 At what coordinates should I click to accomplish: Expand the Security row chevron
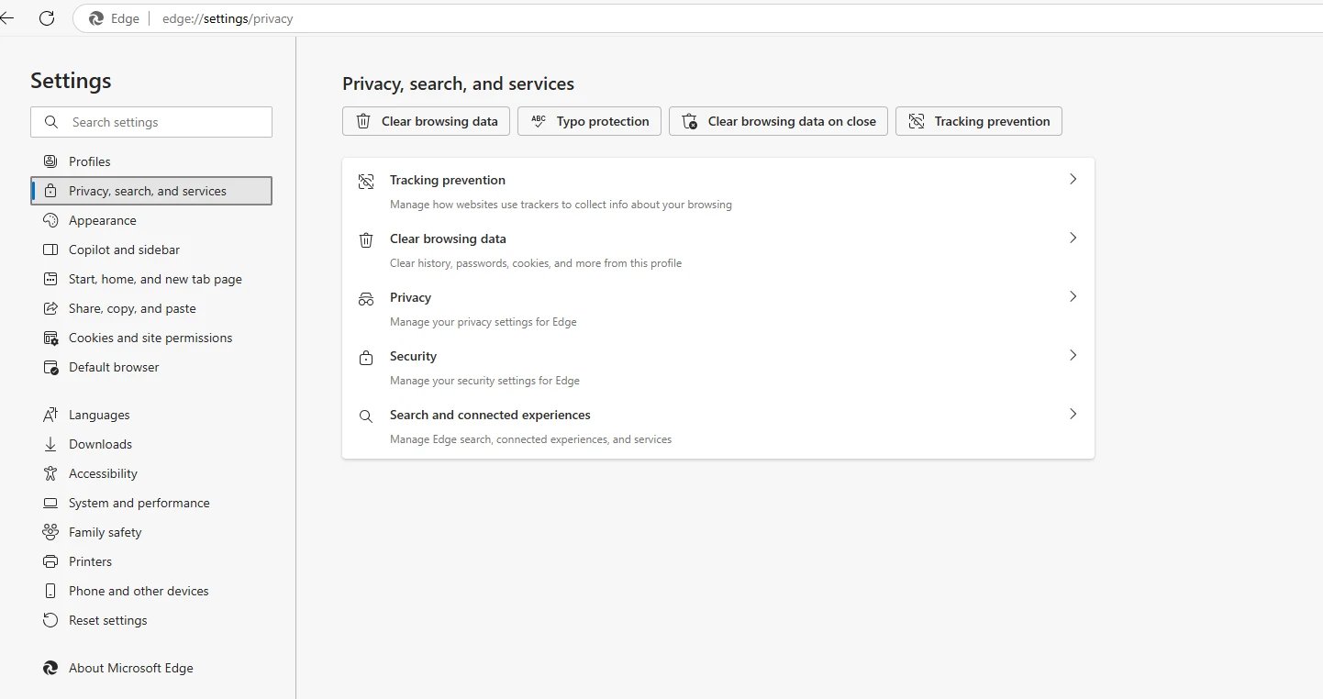(x=1073, y=356)
